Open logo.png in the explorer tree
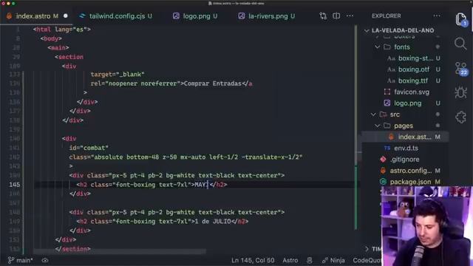The width and height of the screenshot is (473, 266). click(407, 103)
